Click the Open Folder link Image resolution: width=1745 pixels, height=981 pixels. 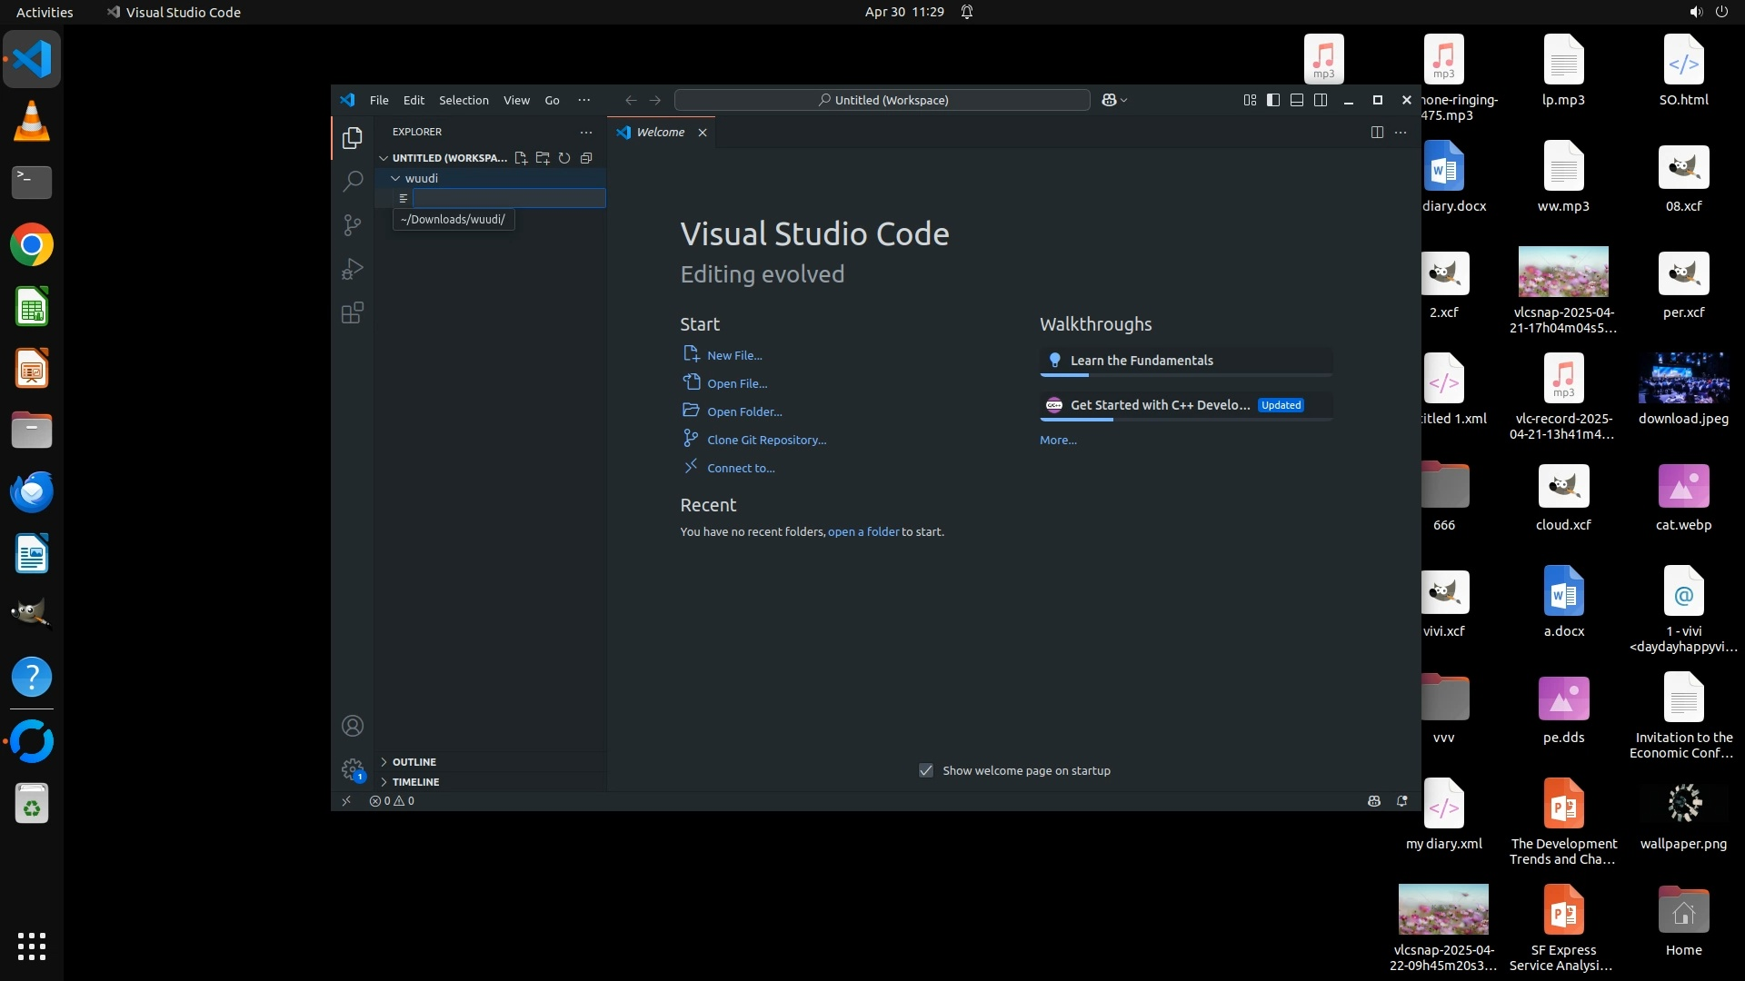(x=744, y=411)
